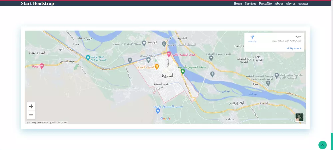This screenshot has height=150, width=333.
Task: Click the pink Royal hotel pin
Action: tap(42, 66)
